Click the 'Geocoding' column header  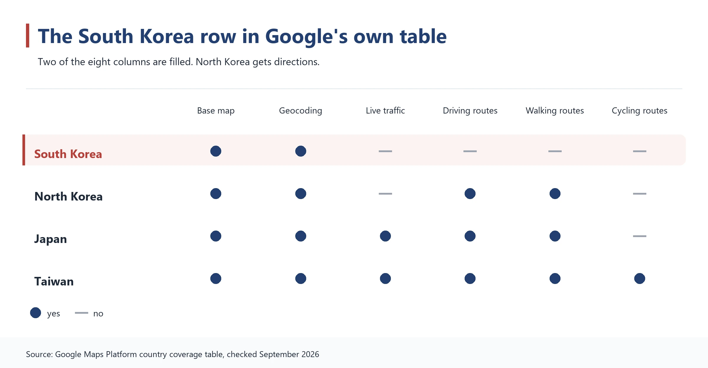[301, 111]
